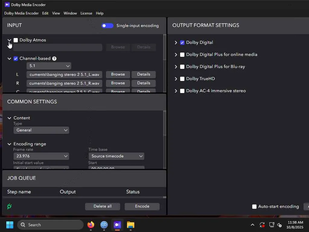Screen dimensions: 309x232
Task: Show Details for the L channel file
Action: [x=144, y=74]
